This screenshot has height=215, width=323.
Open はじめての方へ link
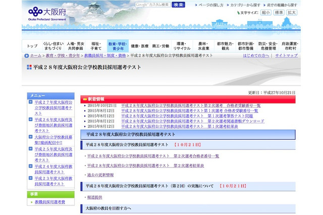click(x=256, y=56)
